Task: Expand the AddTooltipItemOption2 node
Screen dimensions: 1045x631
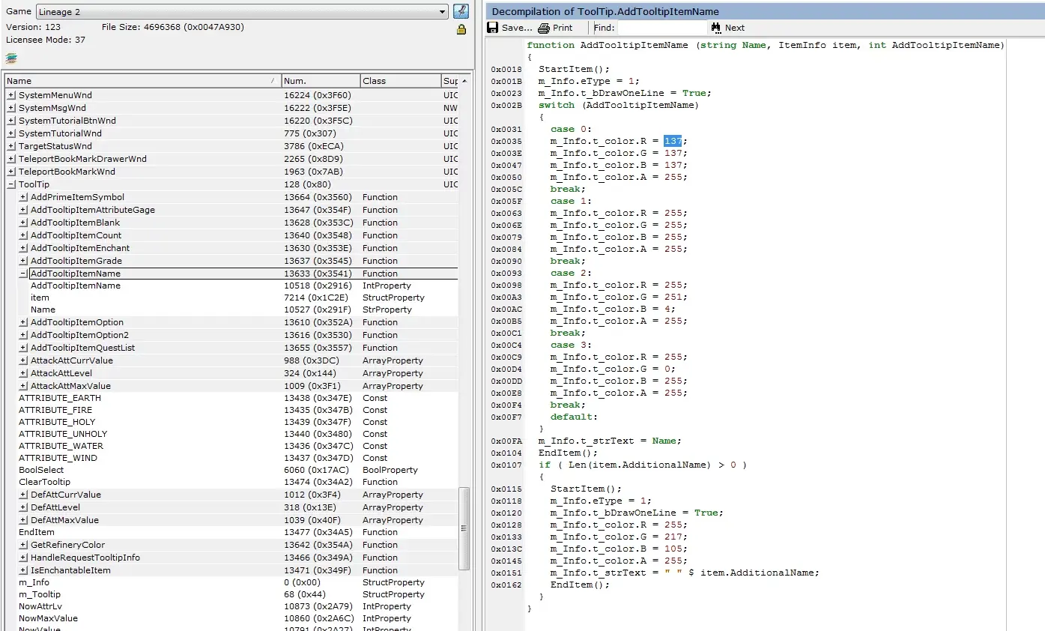Action: coord(23,335)
